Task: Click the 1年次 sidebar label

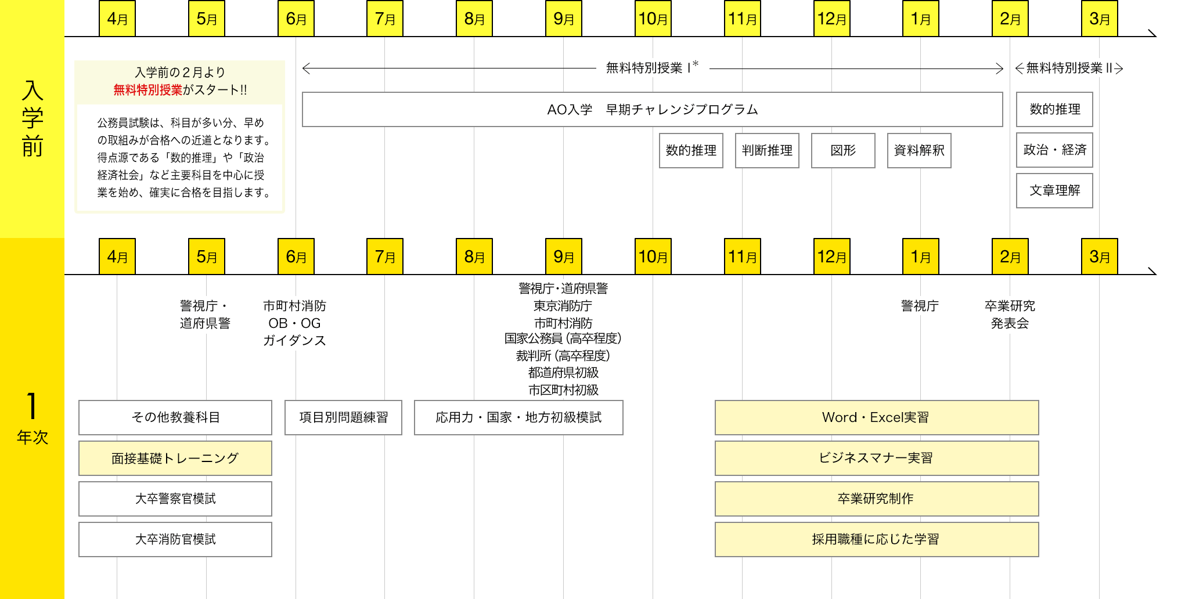Action: pos(33,418)
